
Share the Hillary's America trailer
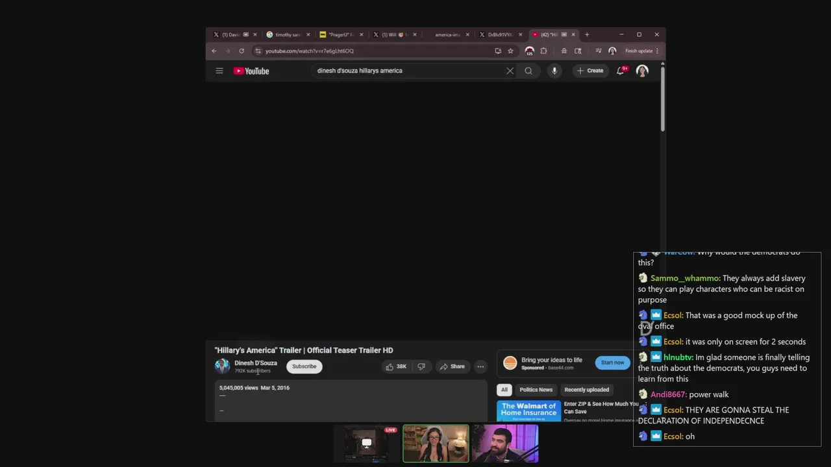pos(452,366)
